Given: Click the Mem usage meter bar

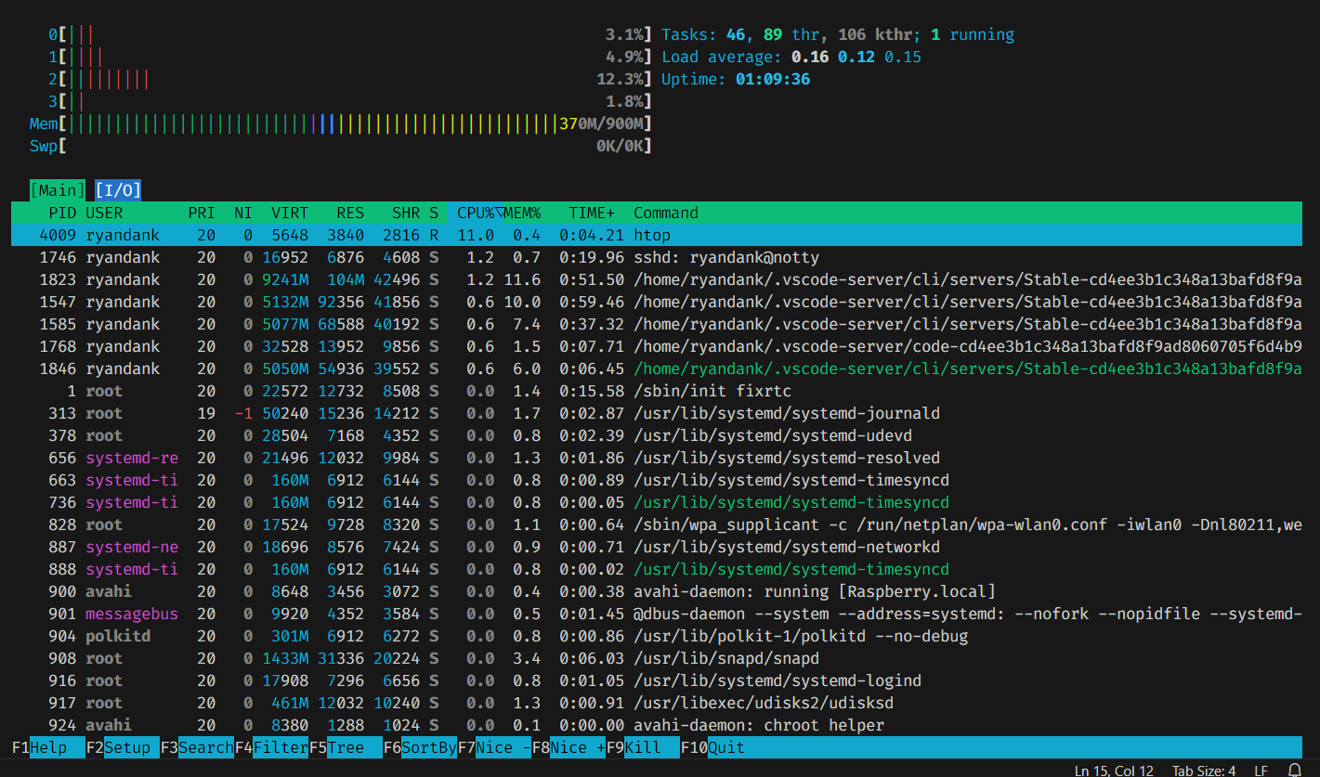Looking at the screenshot, I should pos(341,123).
